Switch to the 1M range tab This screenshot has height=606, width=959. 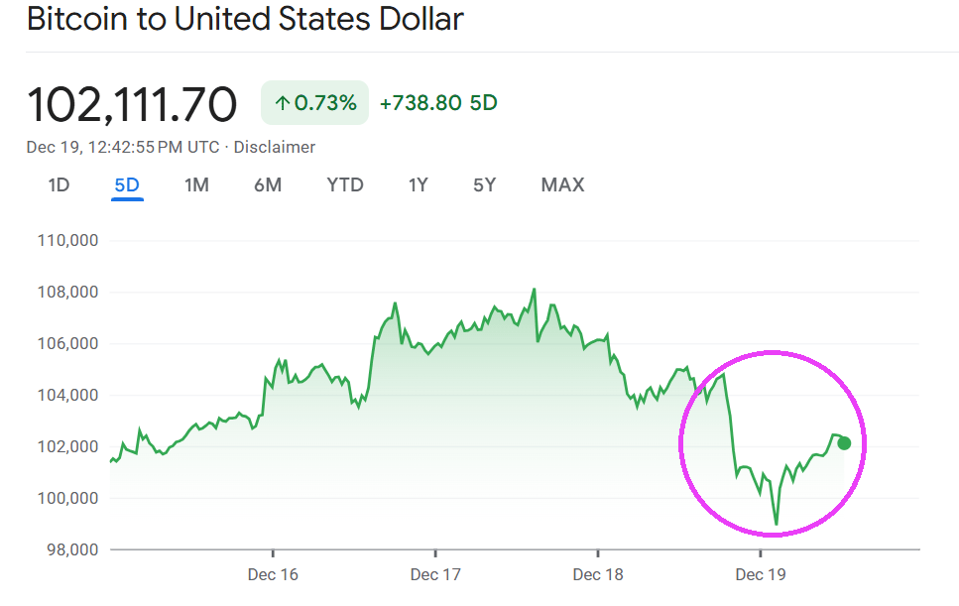196,184
